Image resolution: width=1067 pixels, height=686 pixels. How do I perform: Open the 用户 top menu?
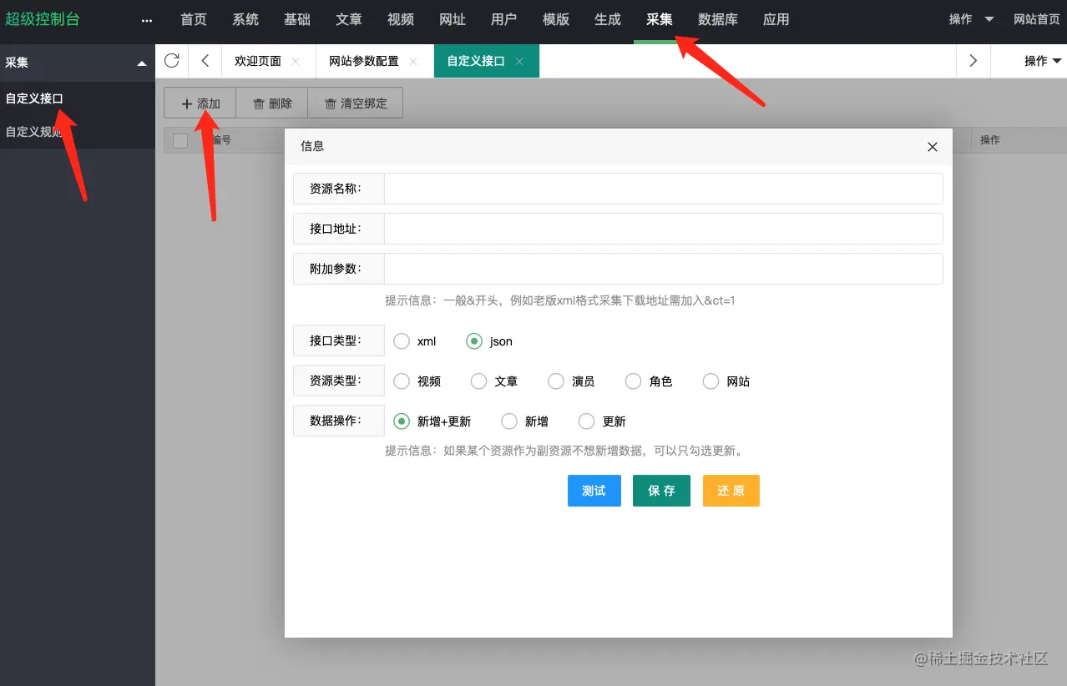tap(504, 19)
